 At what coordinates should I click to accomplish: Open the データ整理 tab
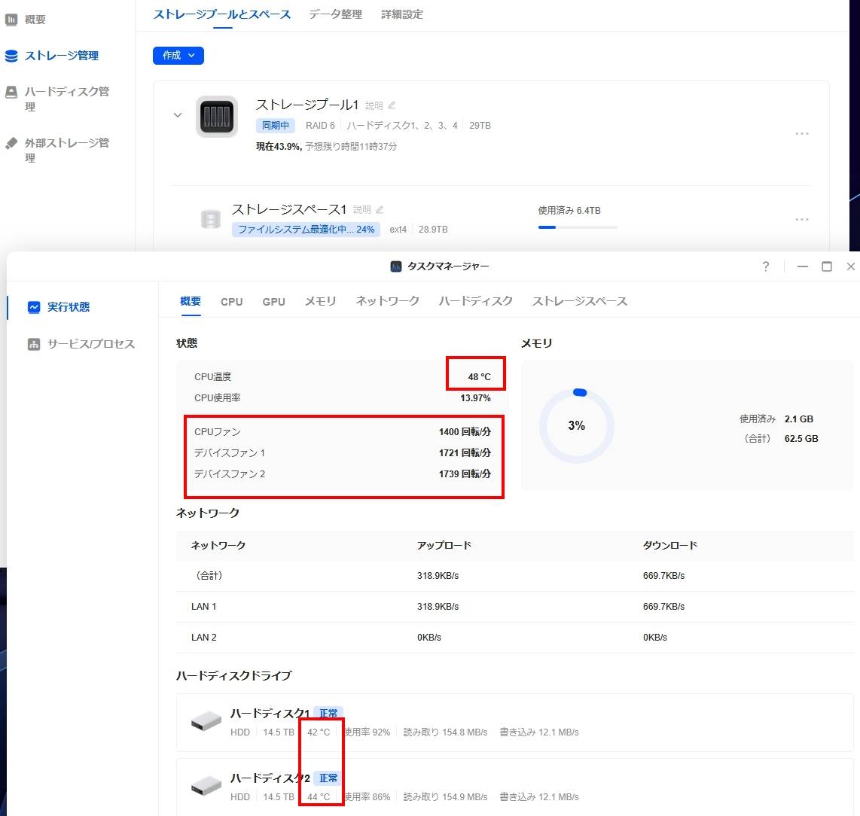pos(335,14)
